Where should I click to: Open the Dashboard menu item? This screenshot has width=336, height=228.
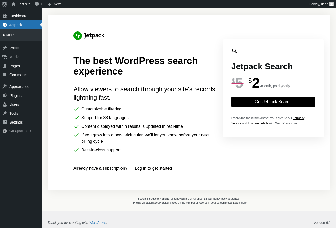pyautogui.click(x=21, y=16)
